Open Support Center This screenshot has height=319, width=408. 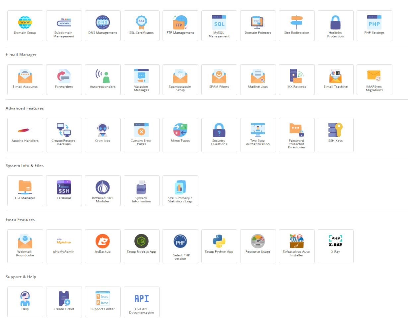103,302
